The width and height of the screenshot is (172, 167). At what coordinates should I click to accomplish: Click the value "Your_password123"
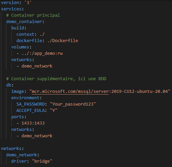[73, 104]
